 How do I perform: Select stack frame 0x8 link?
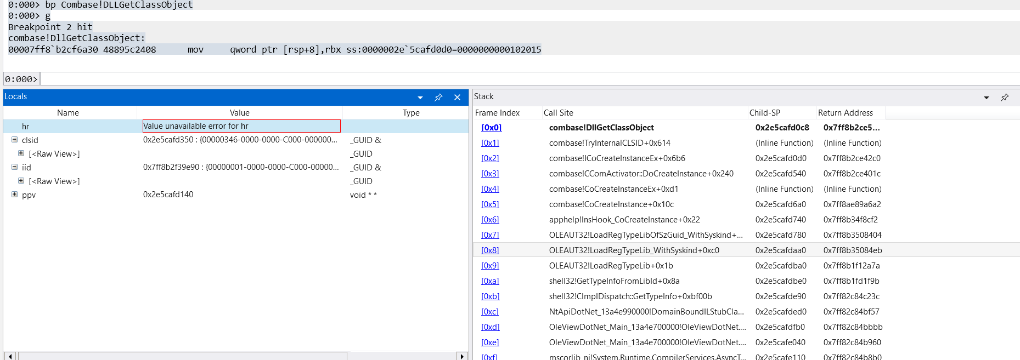tap(490, 250)
